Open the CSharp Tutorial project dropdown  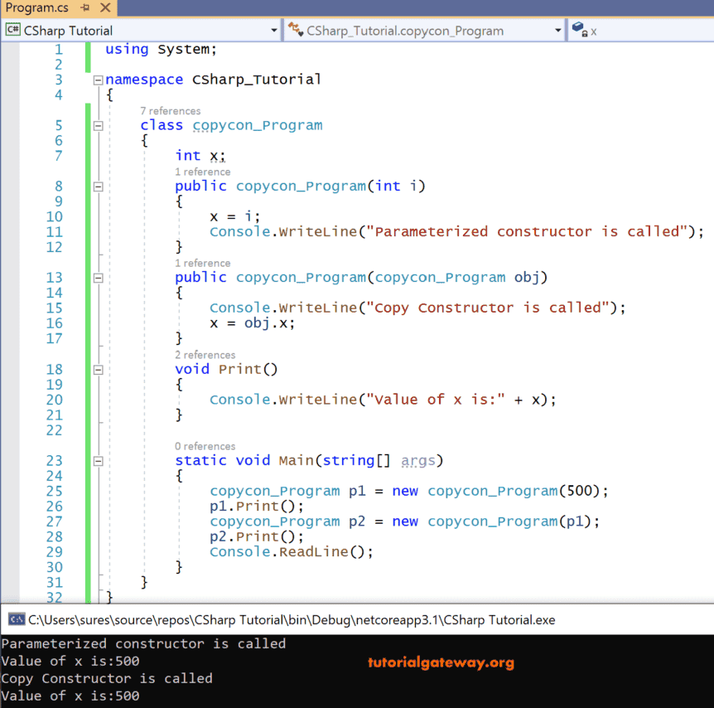pos(274,29)
